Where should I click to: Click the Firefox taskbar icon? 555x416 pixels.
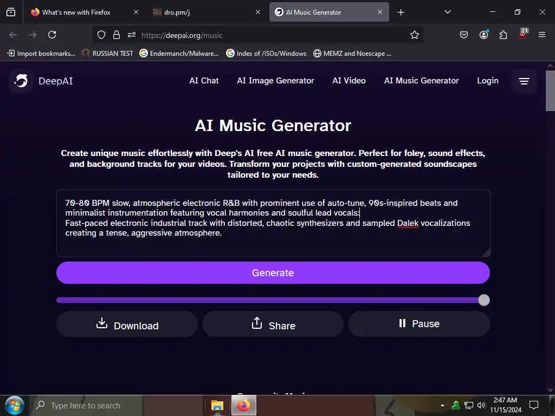[243, 405]
